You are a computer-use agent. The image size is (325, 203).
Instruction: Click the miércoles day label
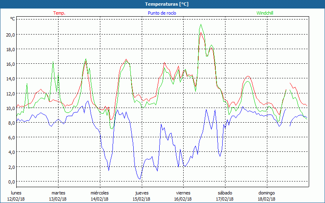[100, 193]
